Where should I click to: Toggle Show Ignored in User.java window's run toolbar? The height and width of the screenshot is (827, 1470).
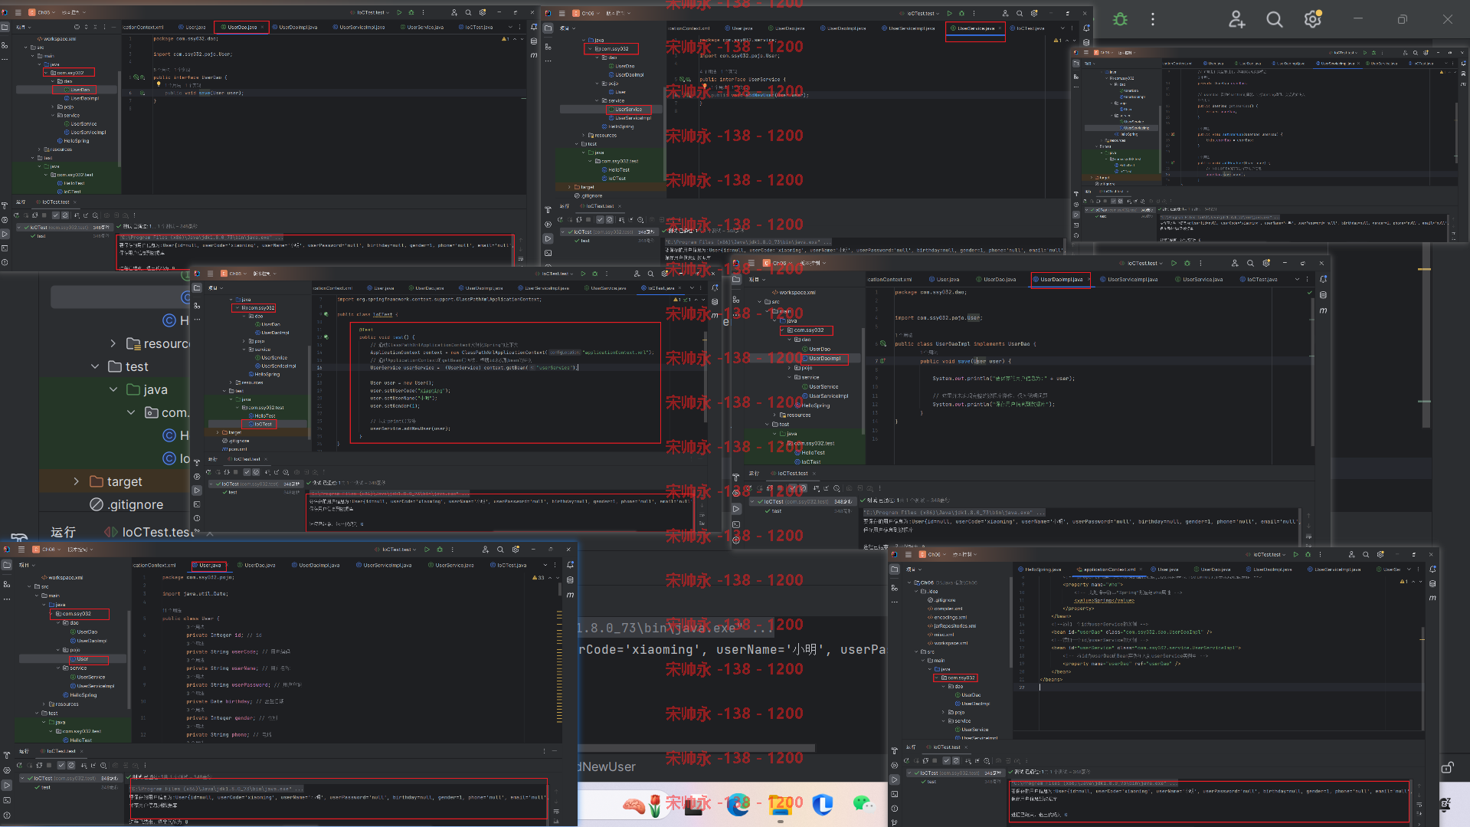(x=71, y=765)
